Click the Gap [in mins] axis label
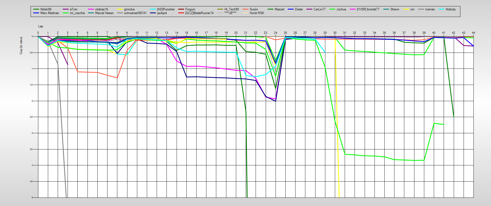This screenshot has width=491, height=206. coord(21,46)
